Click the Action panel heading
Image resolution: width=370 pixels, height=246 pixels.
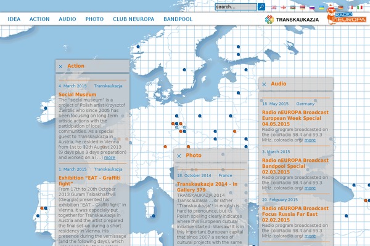pos(76,66)
